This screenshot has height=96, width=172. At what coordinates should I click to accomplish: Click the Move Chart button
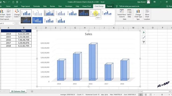147,13
